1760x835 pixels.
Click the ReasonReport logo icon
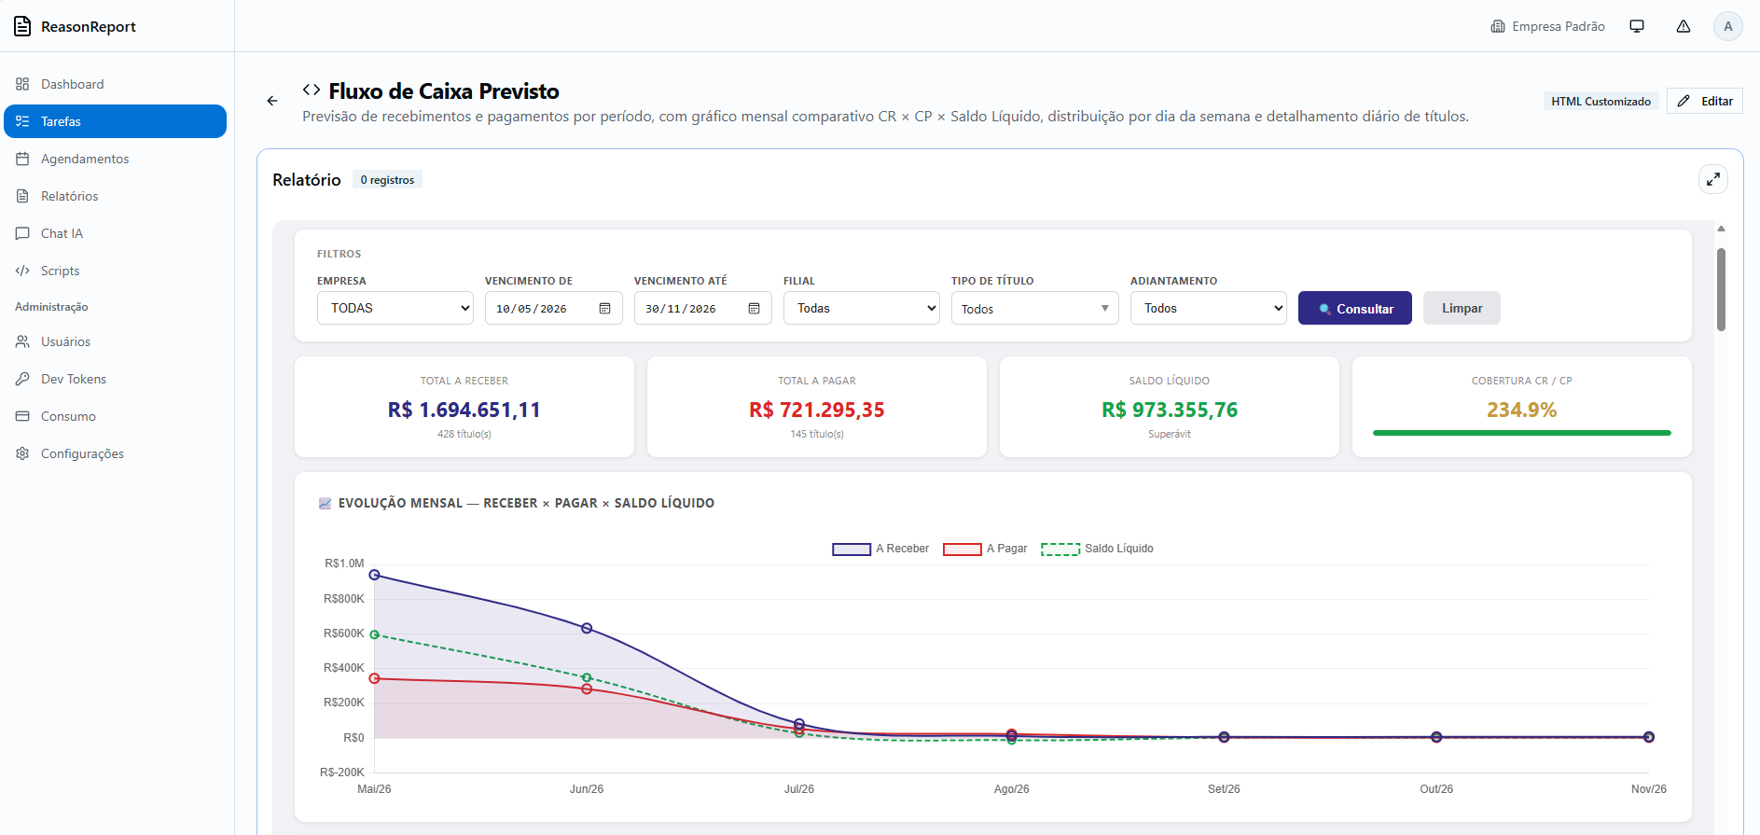coord(22,26)
